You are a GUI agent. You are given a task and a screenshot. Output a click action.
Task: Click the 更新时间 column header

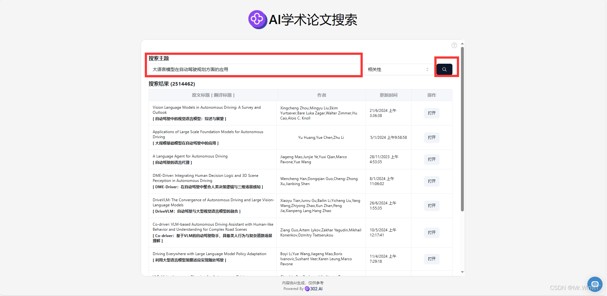point(388,95)
